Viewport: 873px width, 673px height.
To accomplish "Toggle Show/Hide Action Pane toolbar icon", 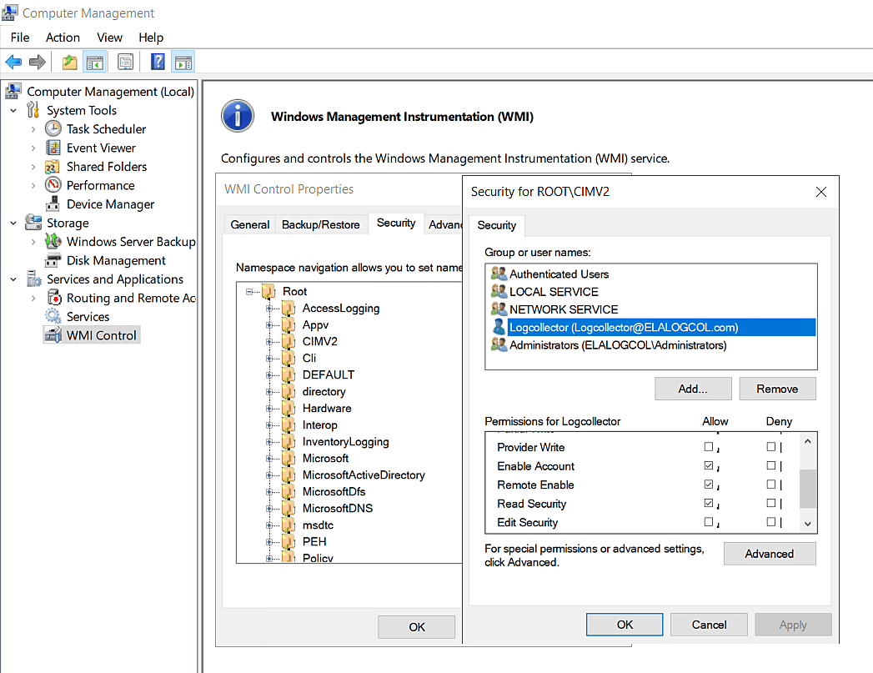I will coord(183,62).
